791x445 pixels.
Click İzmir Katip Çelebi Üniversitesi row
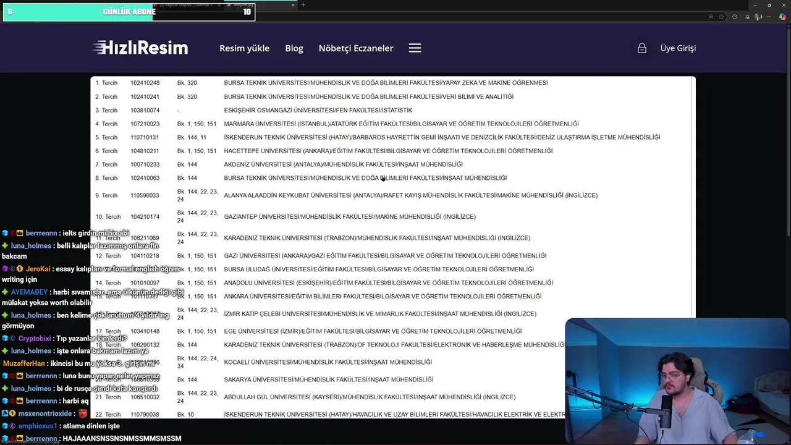(380, 314)
